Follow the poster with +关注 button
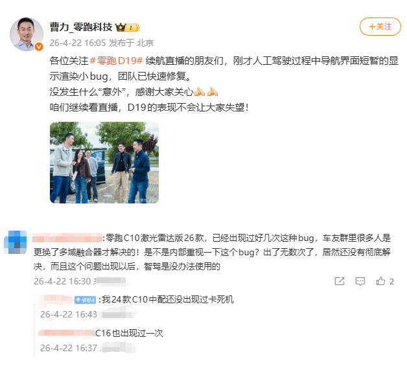407x368 pixels. click(380, 27)
